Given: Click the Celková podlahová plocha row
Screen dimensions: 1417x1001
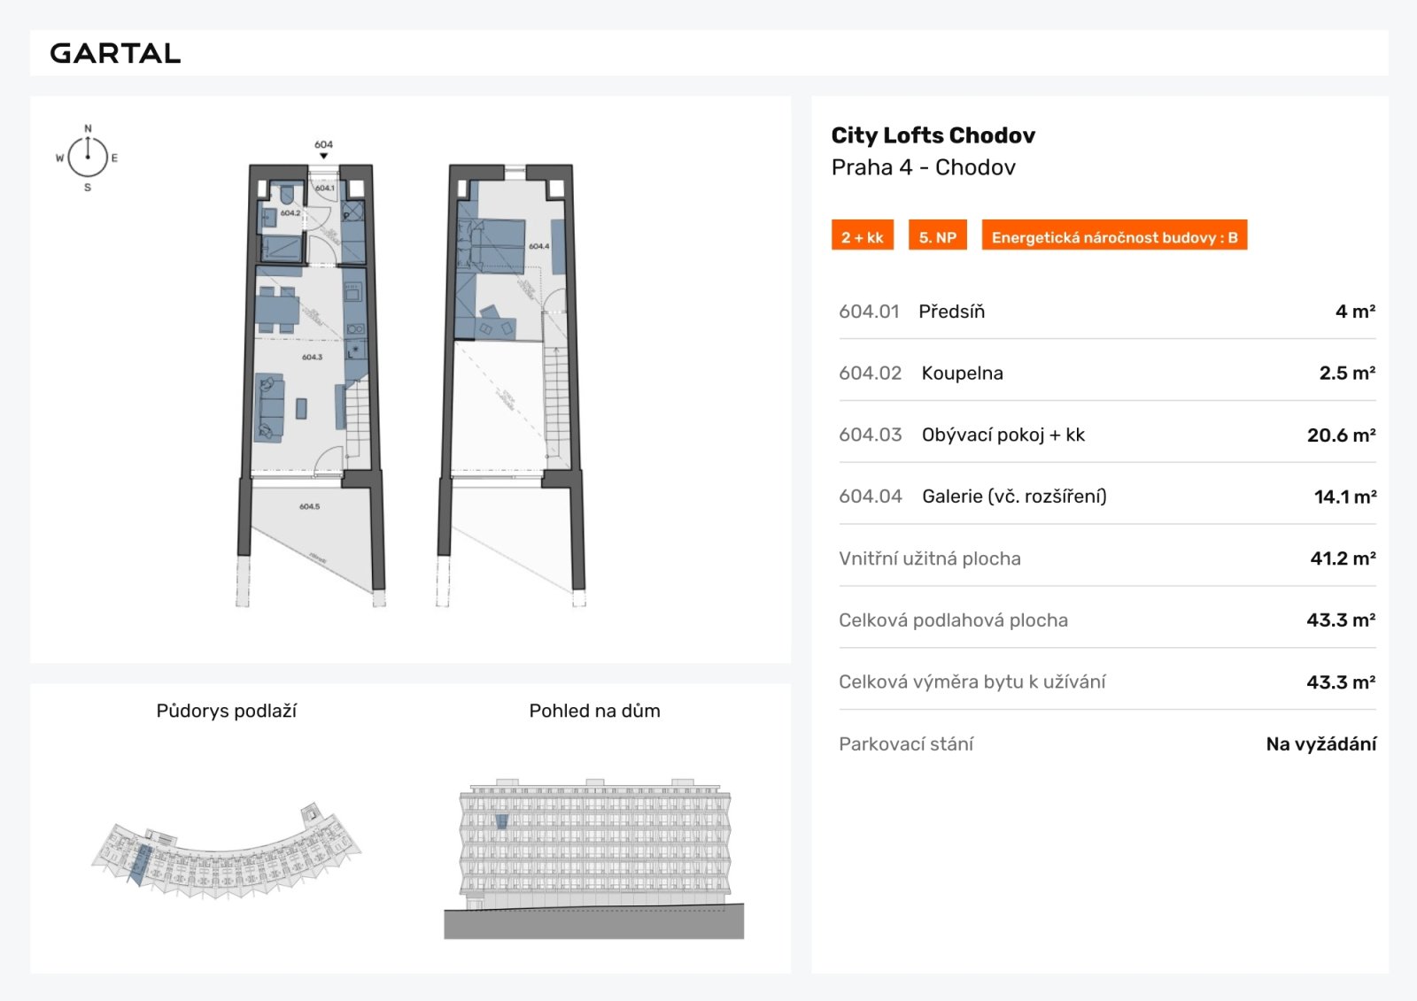Looking at the screenshot, I should tap(1106, 620).
